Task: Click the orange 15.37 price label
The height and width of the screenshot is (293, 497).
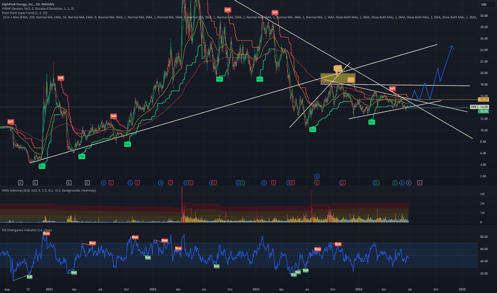Action: pos(484,100)
